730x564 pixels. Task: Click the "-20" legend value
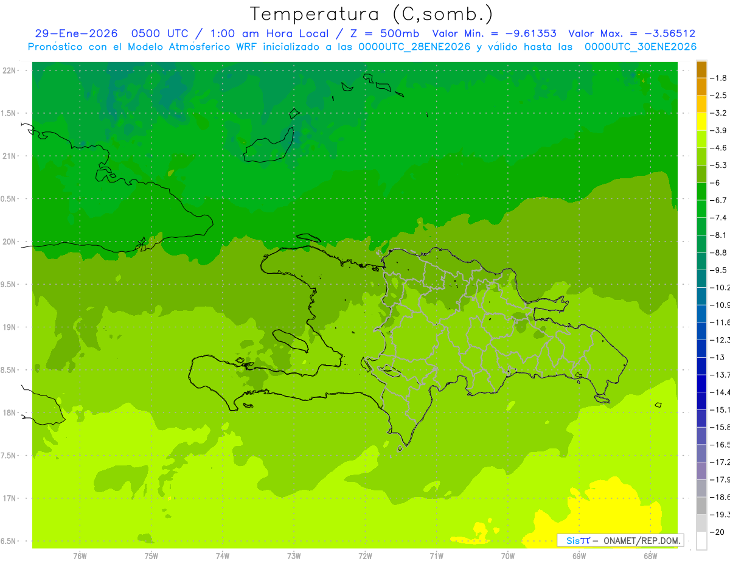point(717,532)
